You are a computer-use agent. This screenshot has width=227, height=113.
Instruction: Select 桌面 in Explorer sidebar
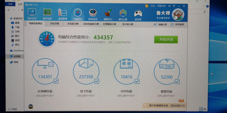pos(15,23)
